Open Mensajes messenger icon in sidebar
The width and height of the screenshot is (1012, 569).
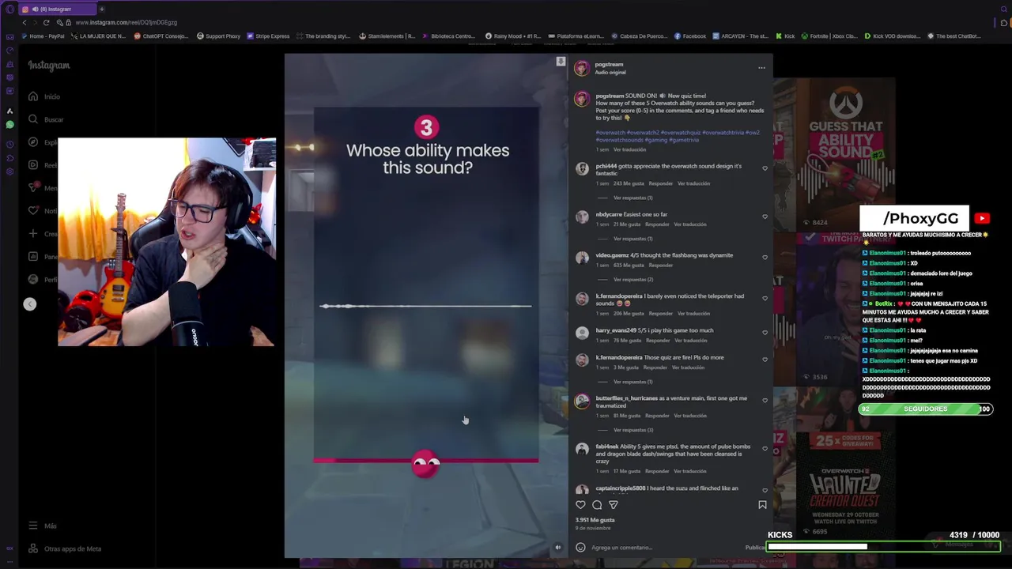(33, 187)
